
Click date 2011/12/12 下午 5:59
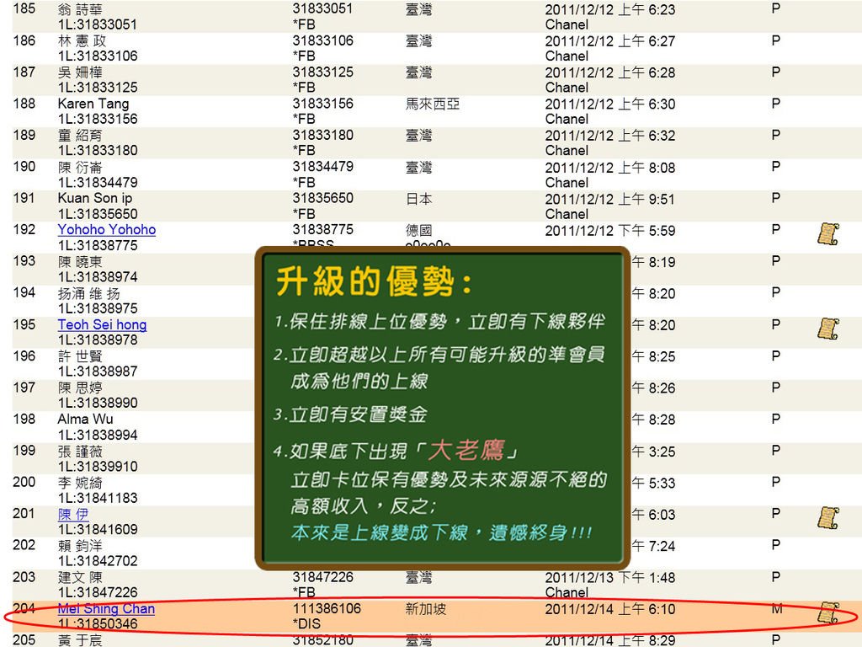pyautogui.click(x=609, y=231)
